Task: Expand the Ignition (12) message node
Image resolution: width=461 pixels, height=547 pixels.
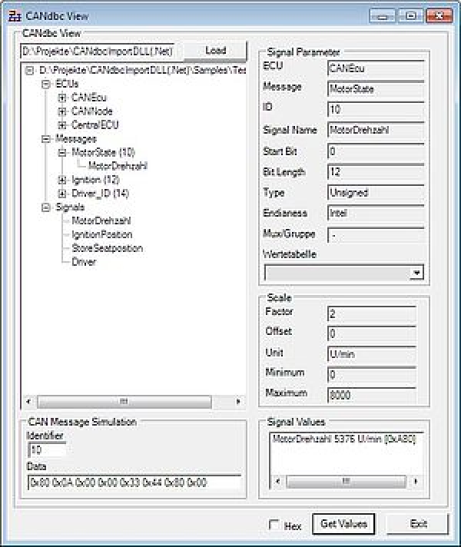Action: (62, 180)
